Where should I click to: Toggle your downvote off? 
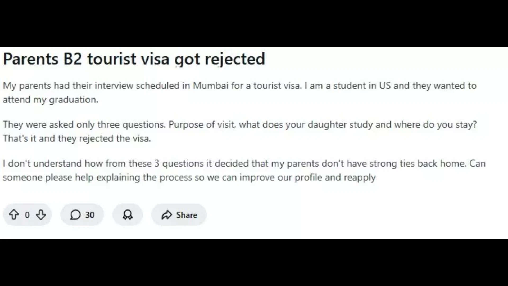(x=41, y=215)
